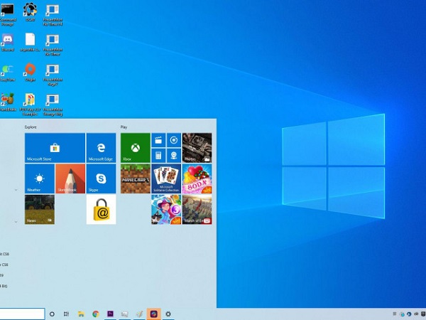Screen dimensions: 426x320
Task: Click the dark shield icon in system tray
Action: (x=422, y=314)
